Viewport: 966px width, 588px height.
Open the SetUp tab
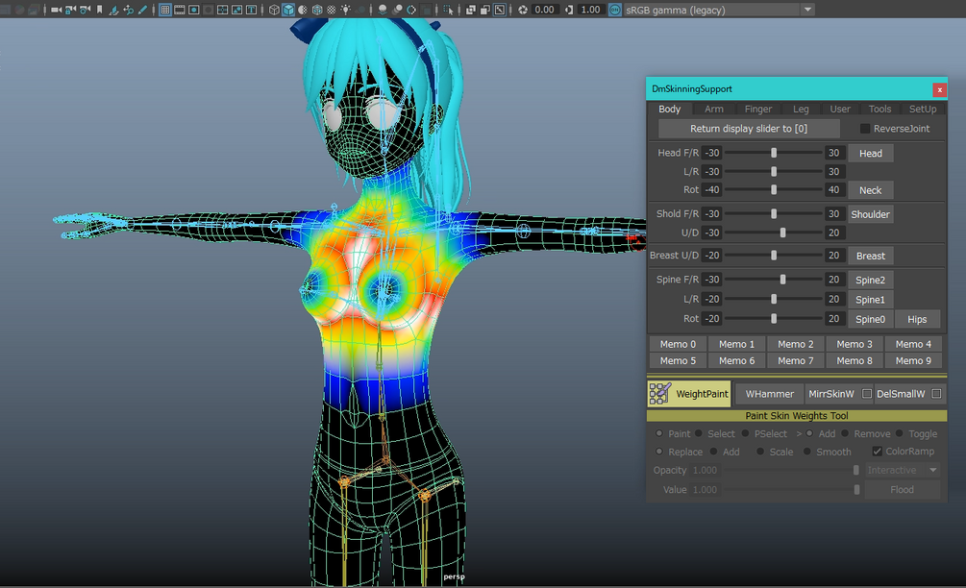[922, 109]
